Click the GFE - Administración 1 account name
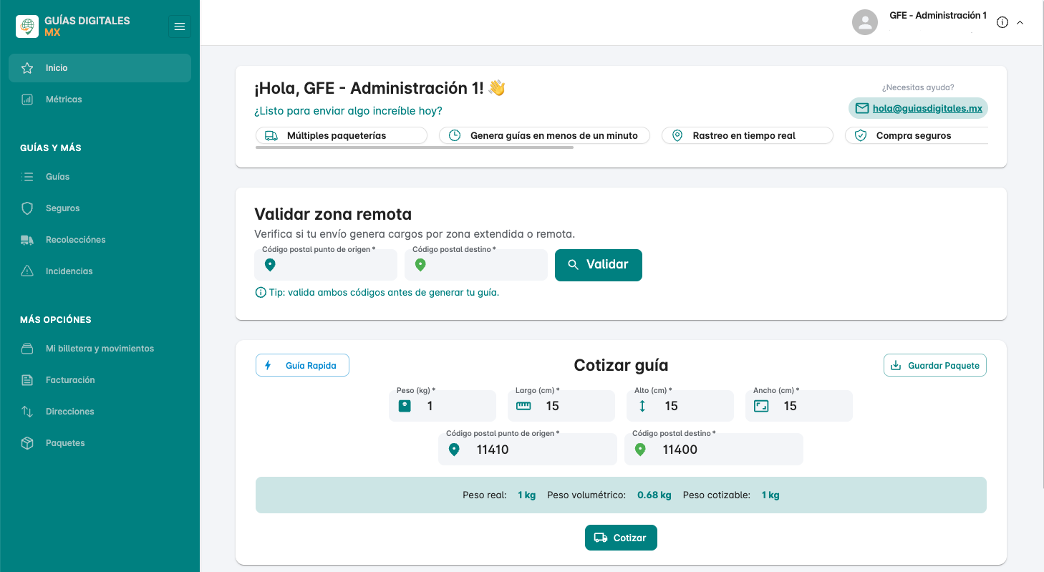 [x=938, y=16]
